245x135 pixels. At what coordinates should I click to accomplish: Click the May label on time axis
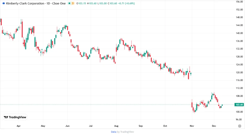[43, 126]
